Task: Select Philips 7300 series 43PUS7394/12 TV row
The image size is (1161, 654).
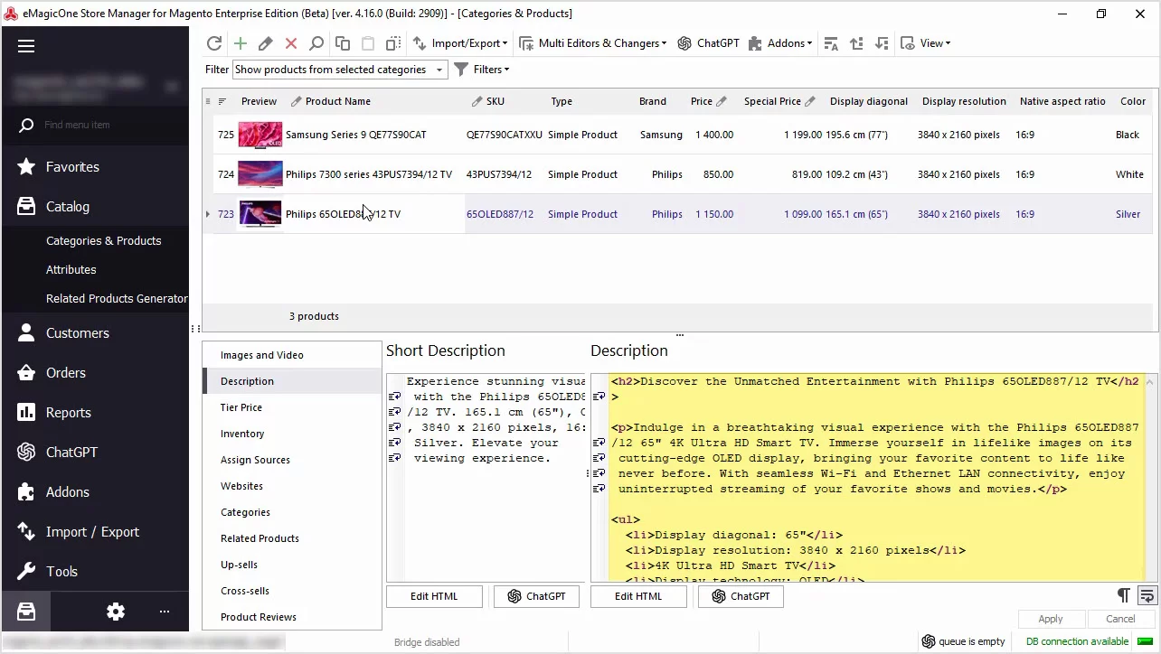Action: [681, 174]
